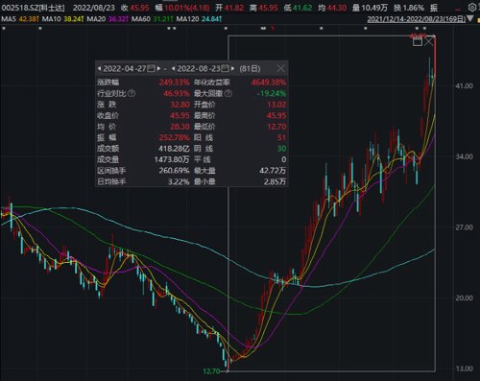This screenshot has width=480, height=381.
Task: Click stock code 002518.SZ[科士达]
Action: tap(33, 8)
